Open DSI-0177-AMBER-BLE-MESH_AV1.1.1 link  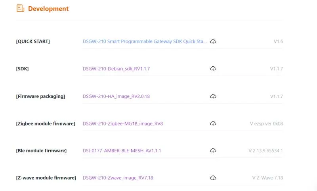coord(122,151)
